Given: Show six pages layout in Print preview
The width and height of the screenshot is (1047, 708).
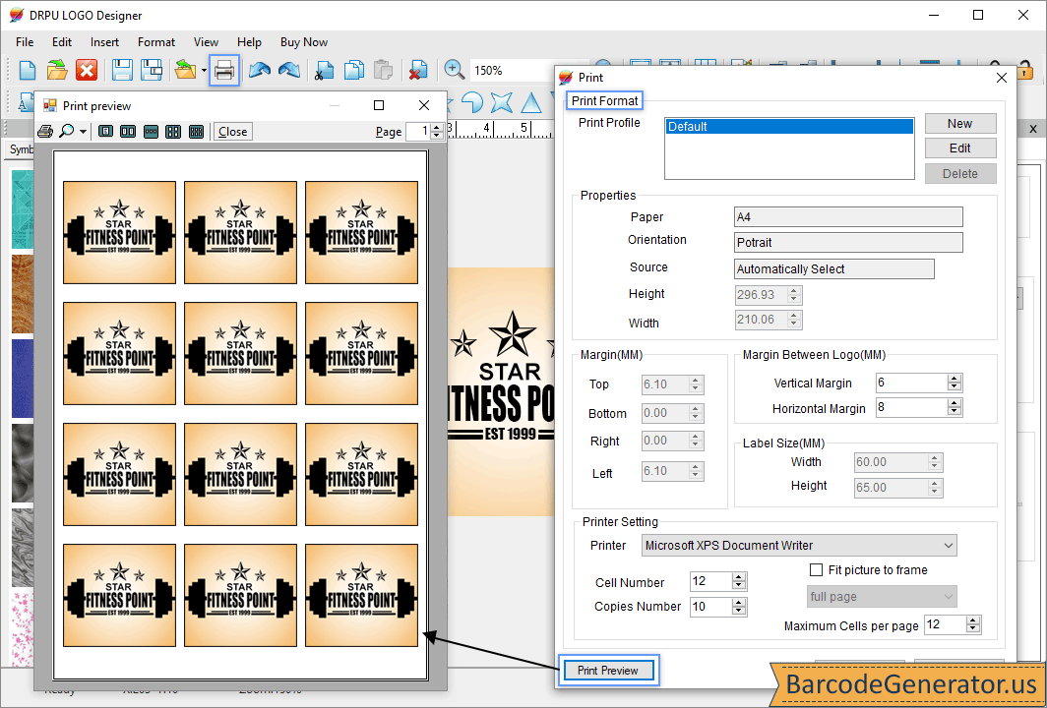Looking at the screenshot, I should point(196,132).
